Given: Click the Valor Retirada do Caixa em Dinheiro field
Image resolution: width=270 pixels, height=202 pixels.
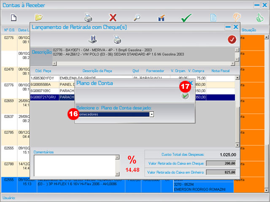Looking at the screenshot, I should pyautogui.click(x=218, y=172).
